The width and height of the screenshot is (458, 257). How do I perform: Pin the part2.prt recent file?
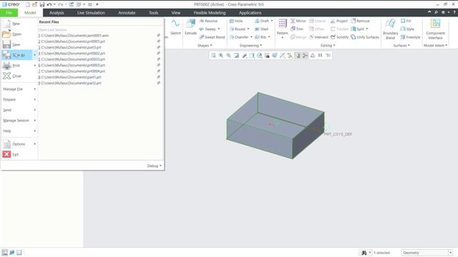pos(158,83)
